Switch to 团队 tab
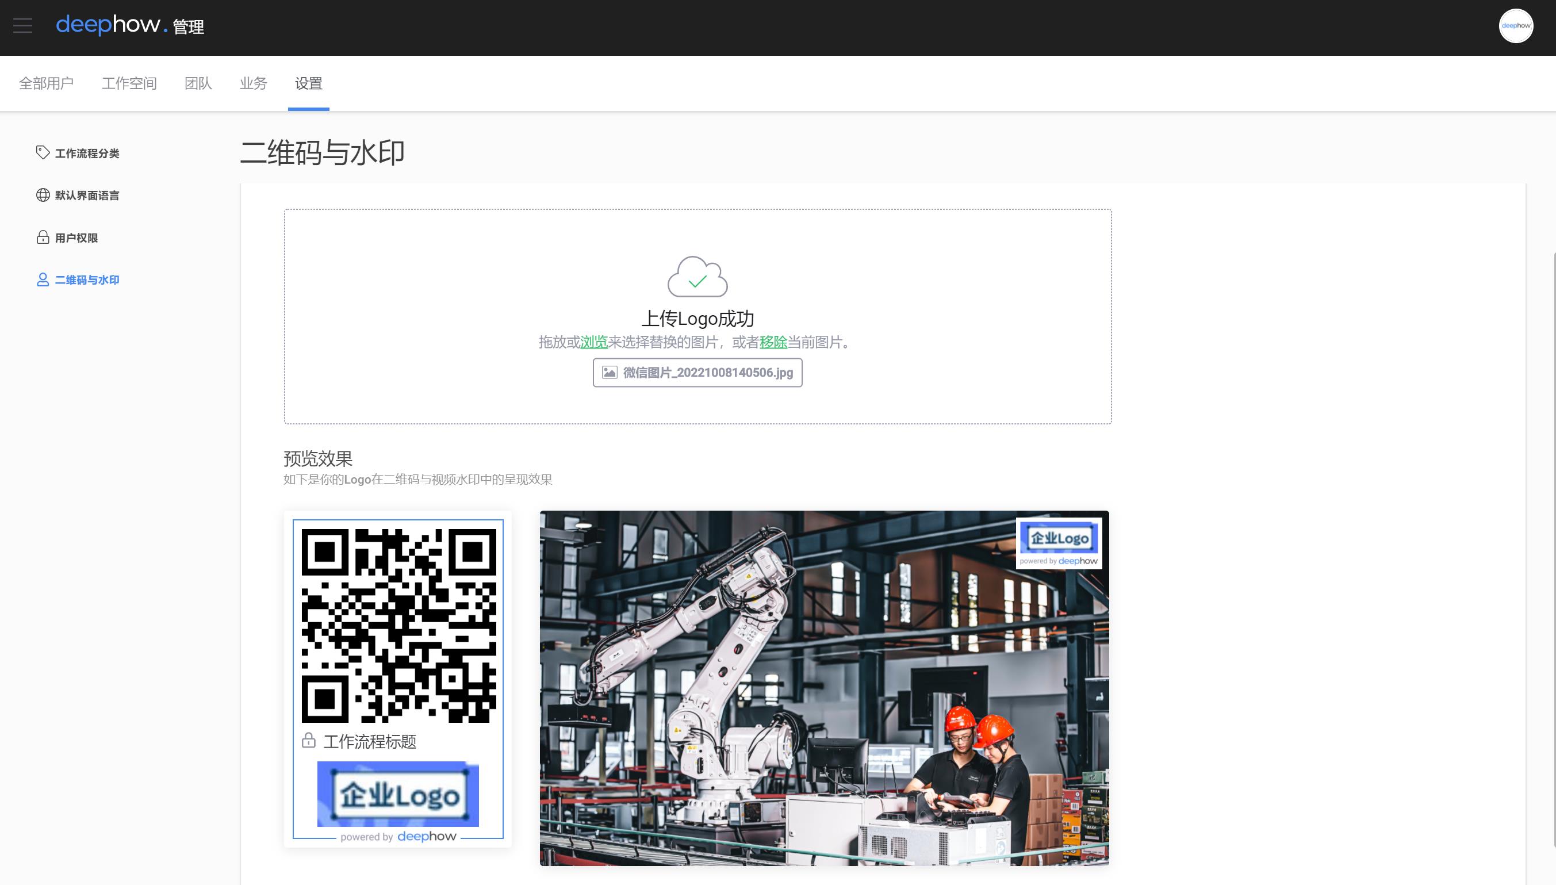 [198, 83]
